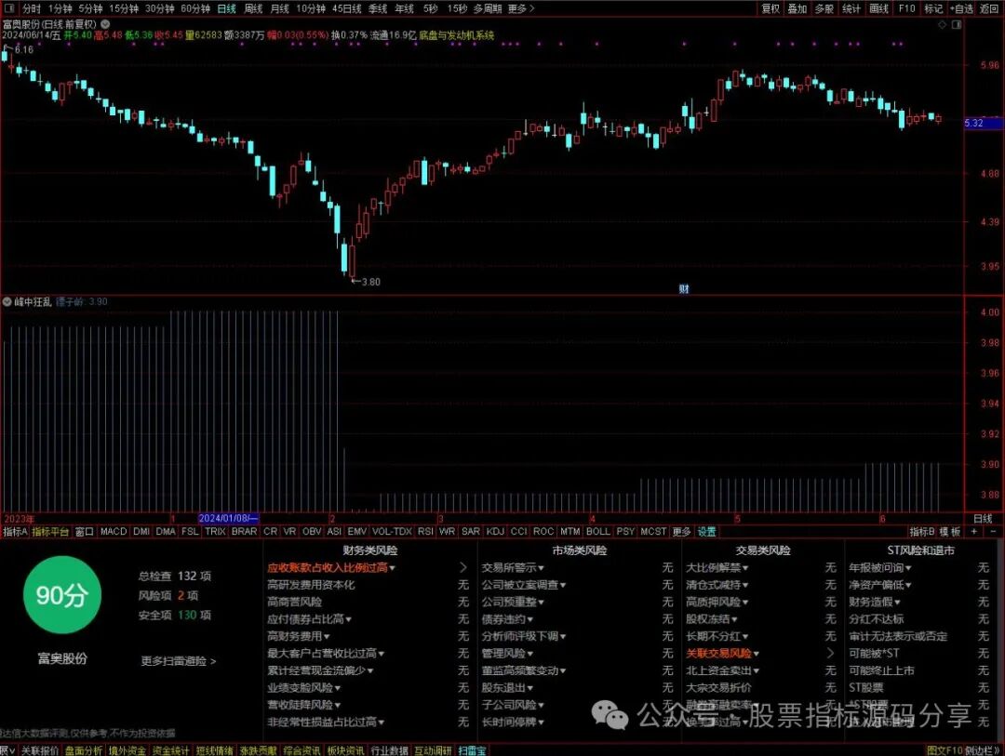Screen dimensions: 1005x756
Task: Click the diamond icon at chart top-right
Action: click(x=942, y=24)
